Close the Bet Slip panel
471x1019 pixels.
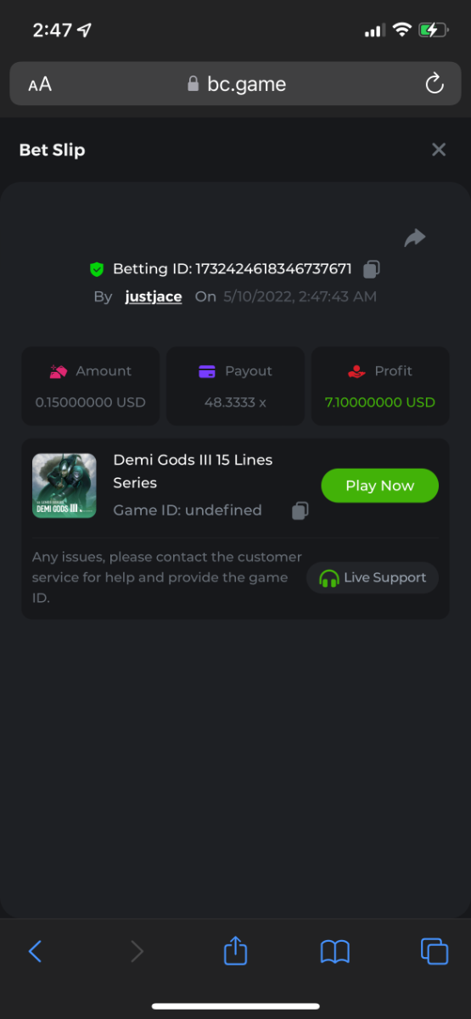pyautogui.click(x=439, y=149)
